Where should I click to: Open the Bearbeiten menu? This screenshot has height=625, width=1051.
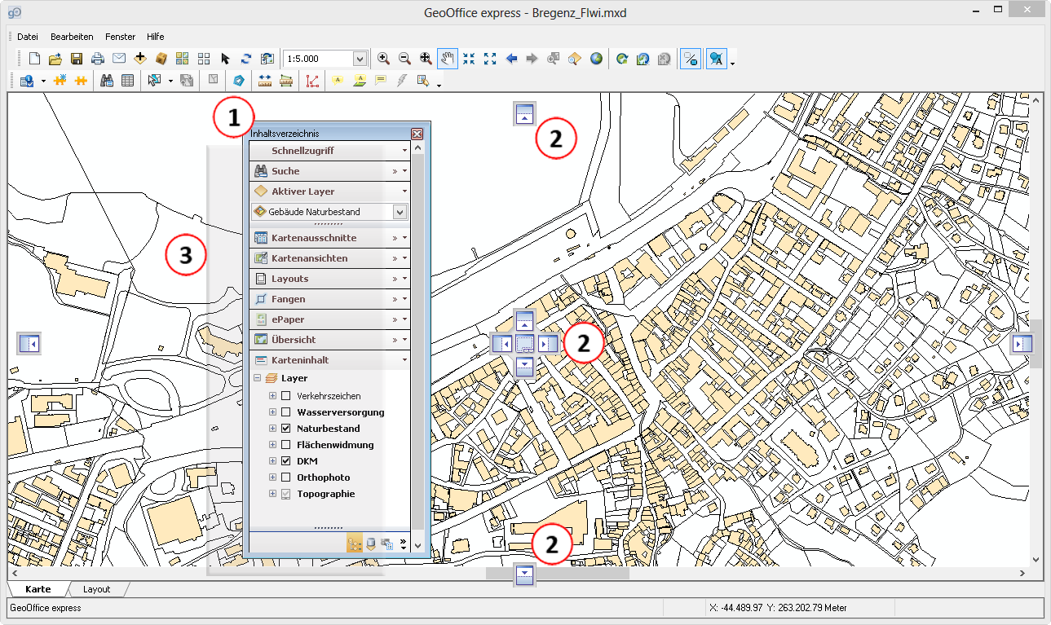[72, 37]
